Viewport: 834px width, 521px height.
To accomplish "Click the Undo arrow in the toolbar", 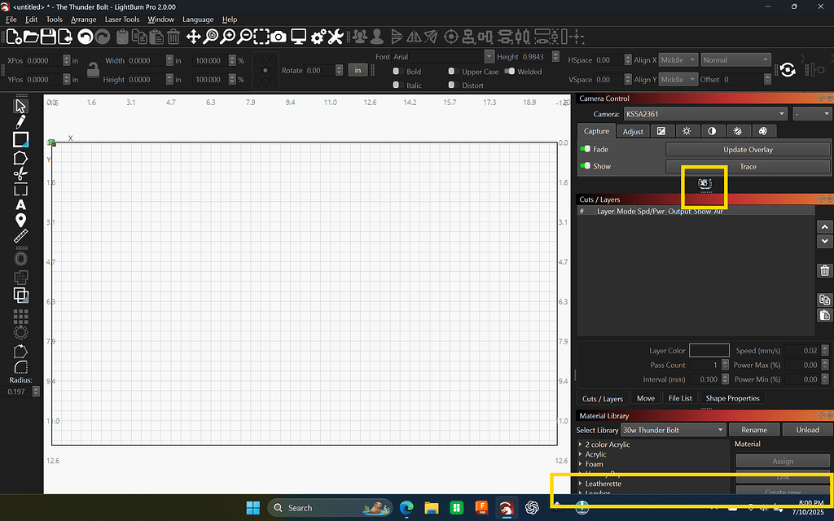I will tap(85, 37).
